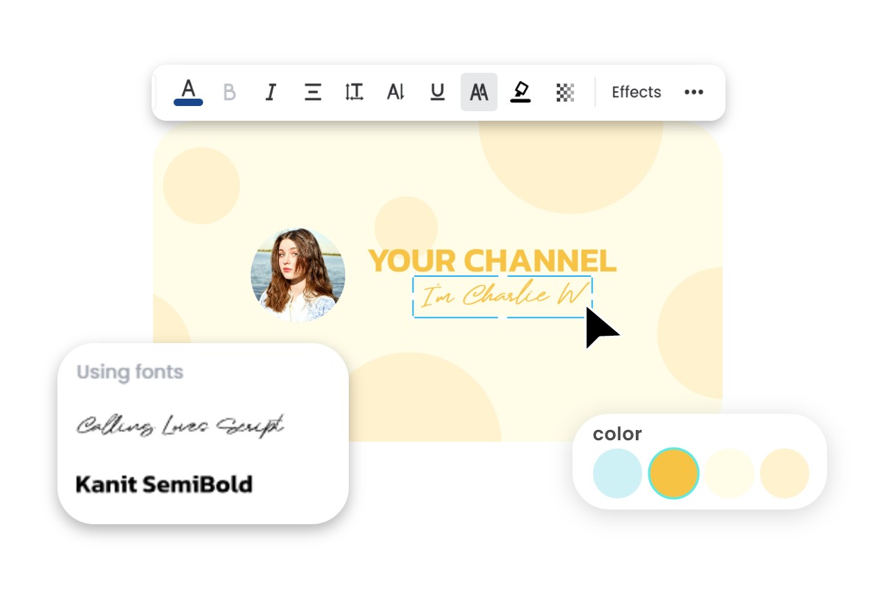This screenshot has height=589, width=883.
Task: Open the text alignment option
Action: click(312, 91)
